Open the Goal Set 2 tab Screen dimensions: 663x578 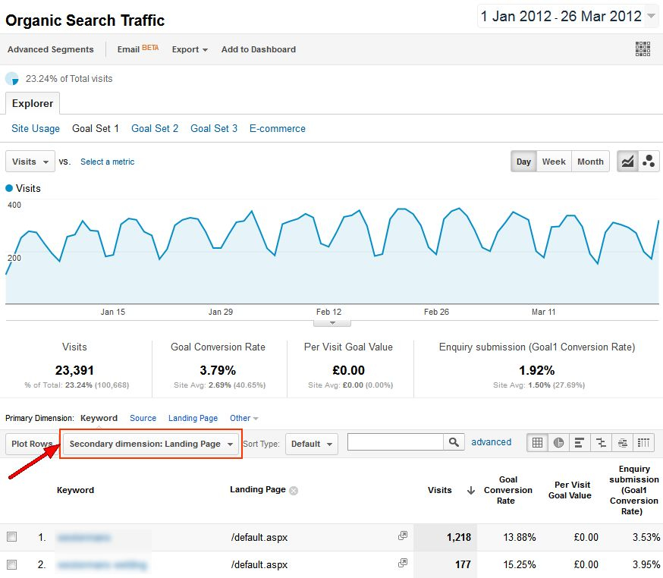[155, 128]
